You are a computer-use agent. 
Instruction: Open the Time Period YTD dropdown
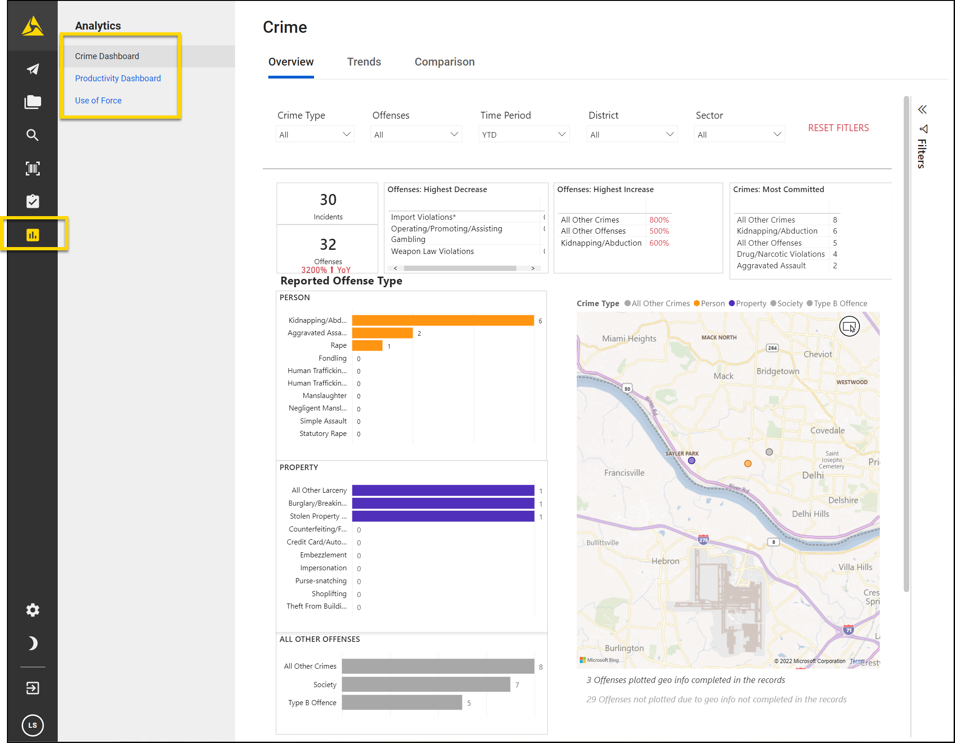coord(524,134)
